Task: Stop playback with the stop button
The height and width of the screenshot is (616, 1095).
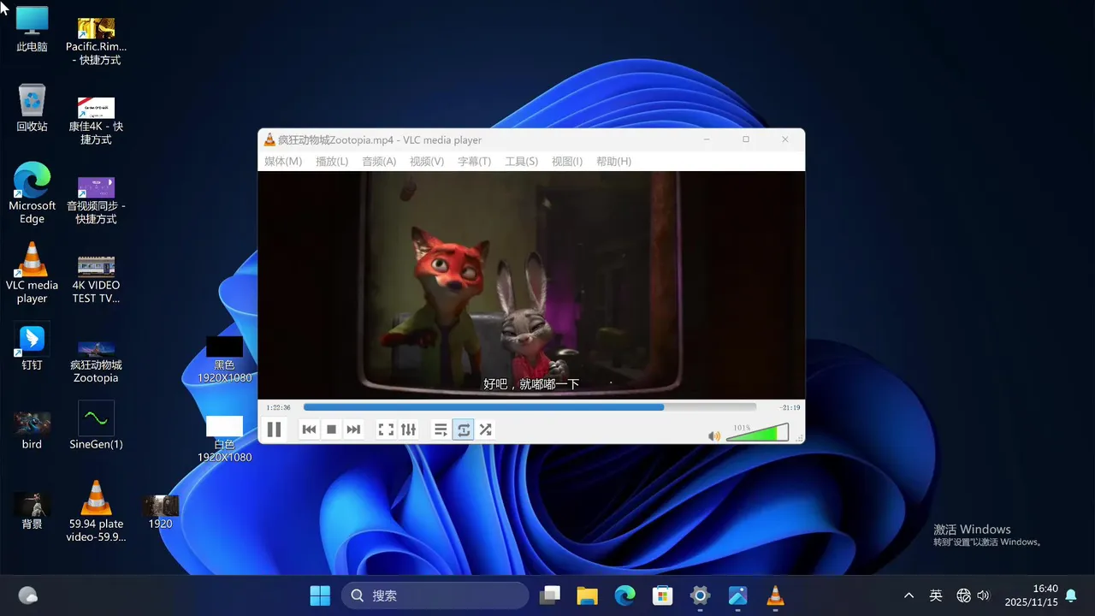Action: coord(331,429)
